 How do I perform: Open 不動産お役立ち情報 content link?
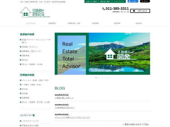[30, 126]
